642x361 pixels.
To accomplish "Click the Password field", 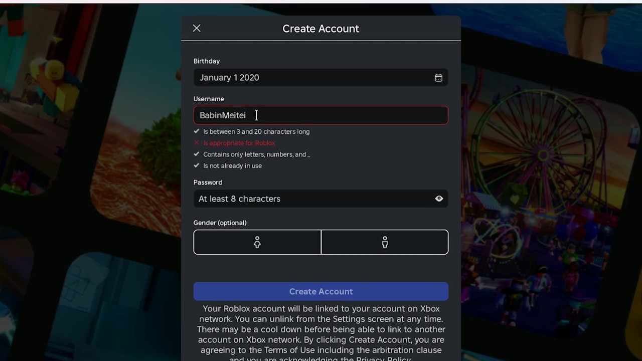I will point(321,199).
